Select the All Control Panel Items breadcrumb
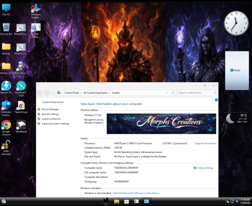This screenshot has height=206, width=252. [x=95, y=93]
